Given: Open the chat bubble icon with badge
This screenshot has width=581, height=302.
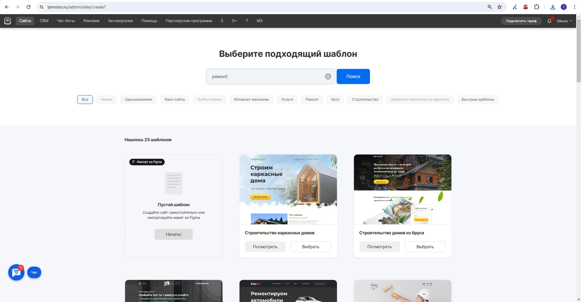Looking at the screenshot, I should coord(16,273).
